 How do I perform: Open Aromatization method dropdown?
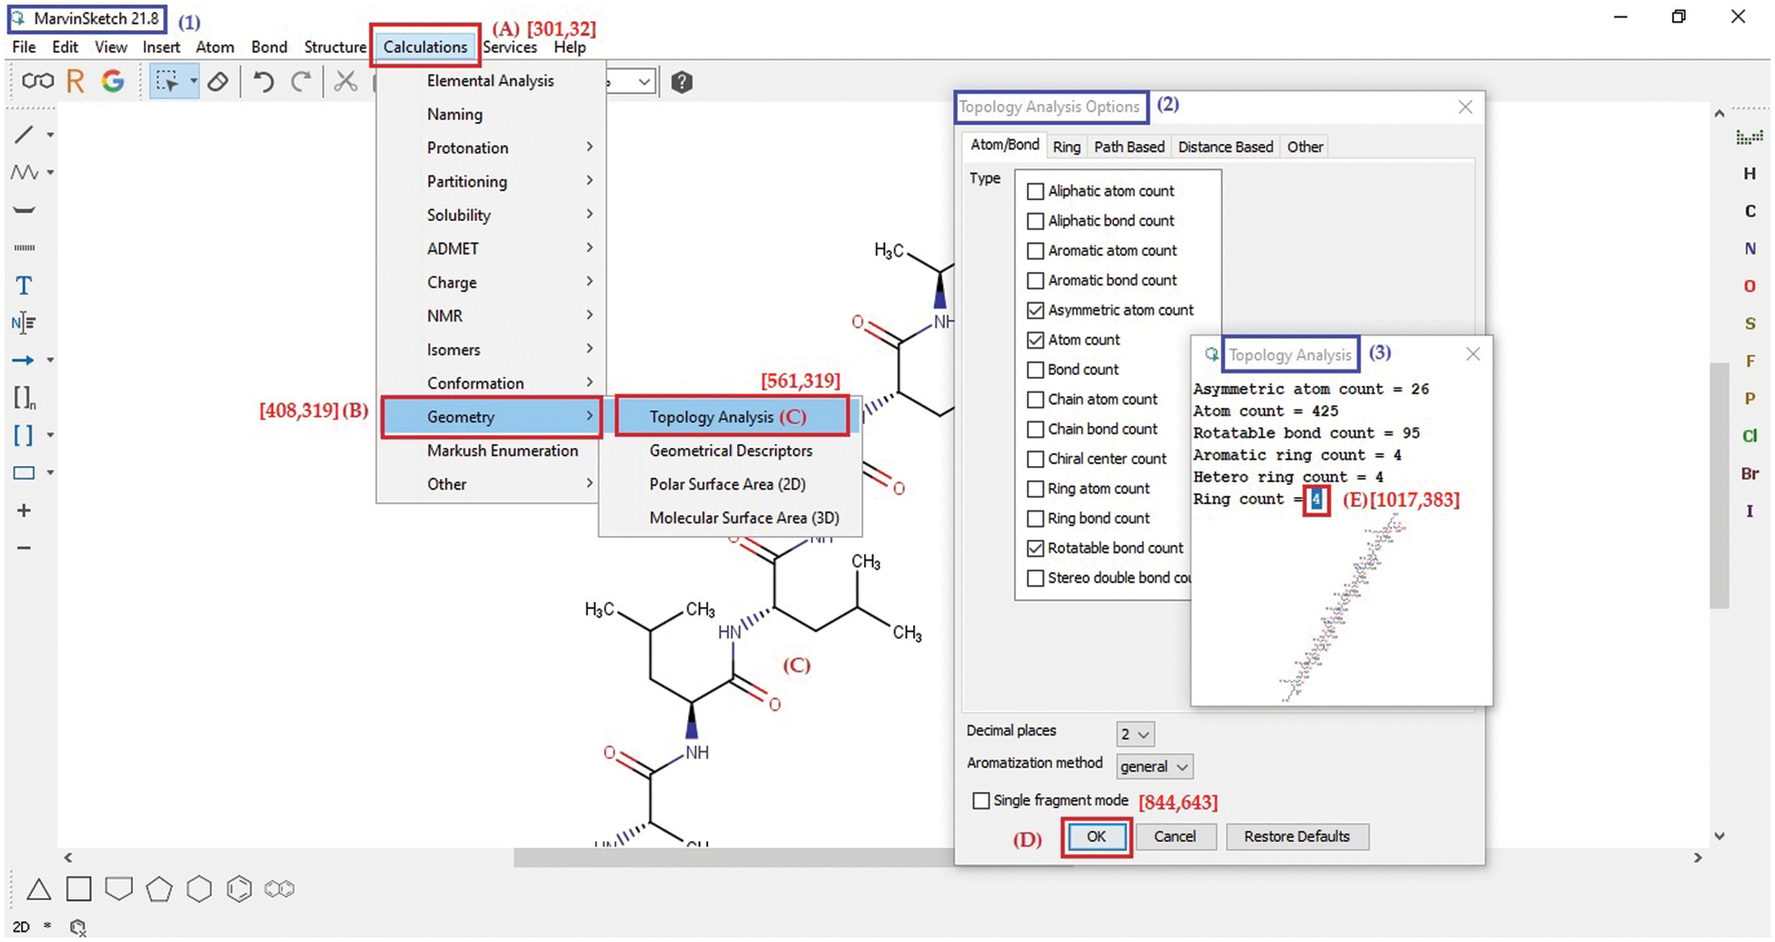(1154, 767)
